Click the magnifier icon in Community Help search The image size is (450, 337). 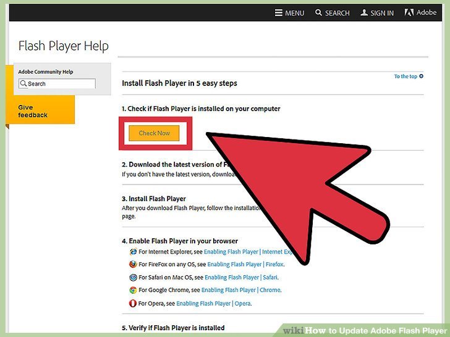click(x=23, y=83)
